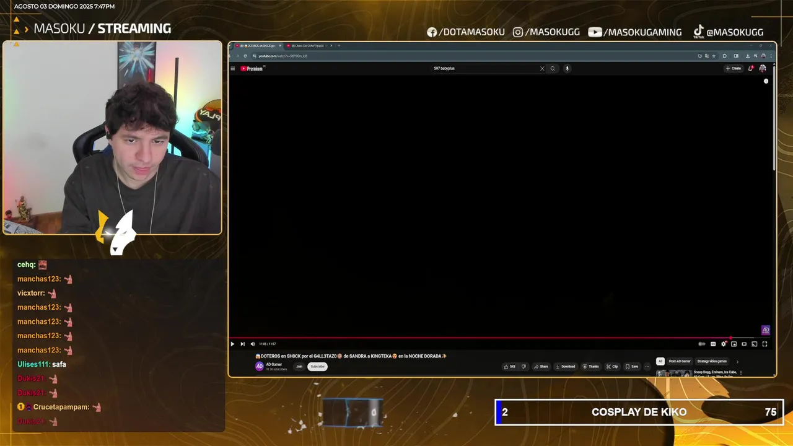Select From AD Gamer chip
Screen dimensions: 793x446
[x=680, y=361]
